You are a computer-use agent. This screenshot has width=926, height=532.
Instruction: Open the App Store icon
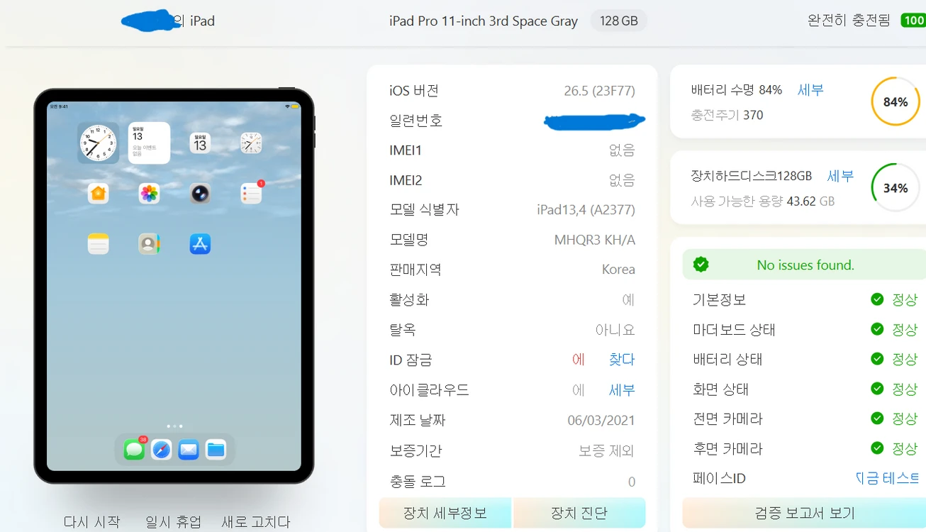tap(200, 244)
